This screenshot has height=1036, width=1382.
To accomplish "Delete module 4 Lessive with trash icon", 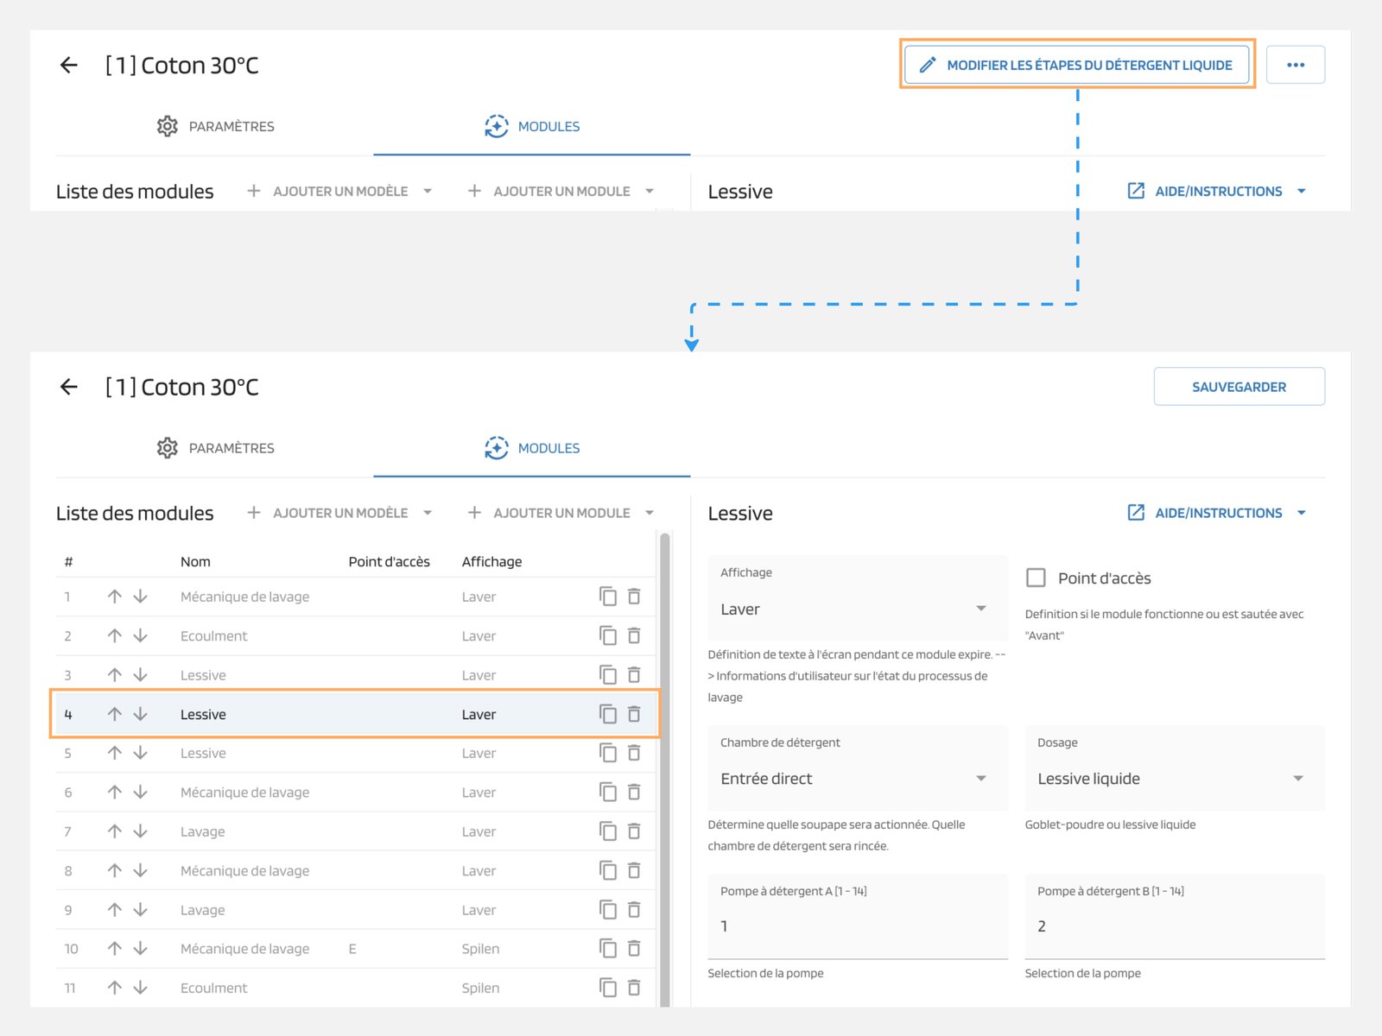I will coord(634,714).
